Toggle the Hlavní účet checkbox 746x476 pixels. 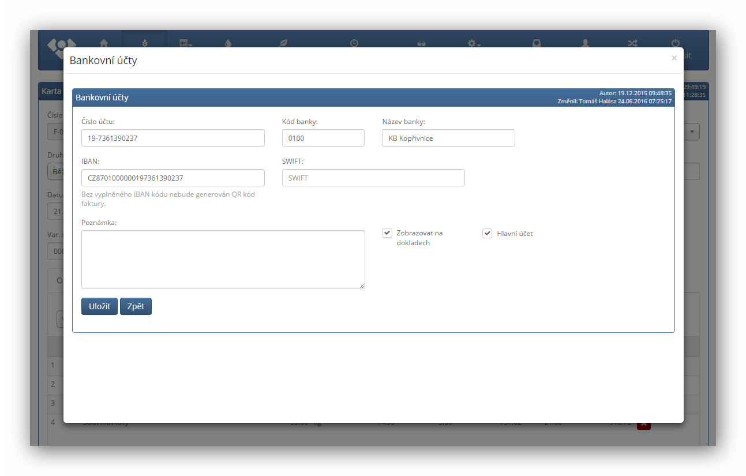(487, 233)
